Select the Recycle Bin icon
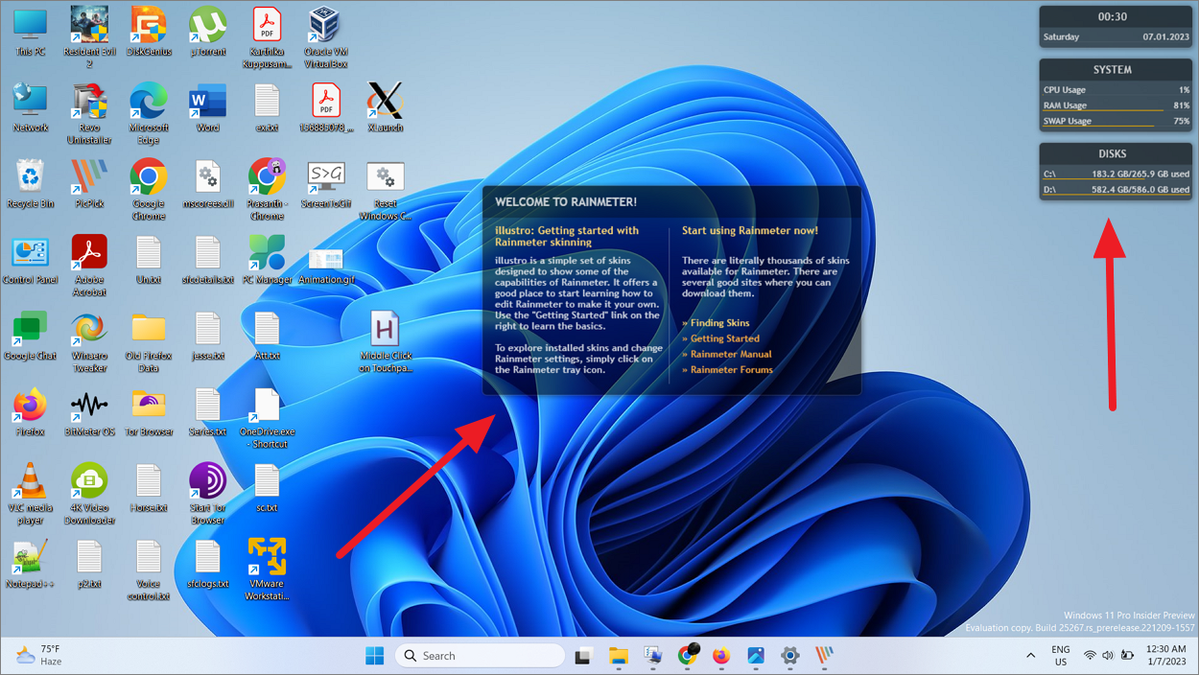 click(x=30, y=184)
